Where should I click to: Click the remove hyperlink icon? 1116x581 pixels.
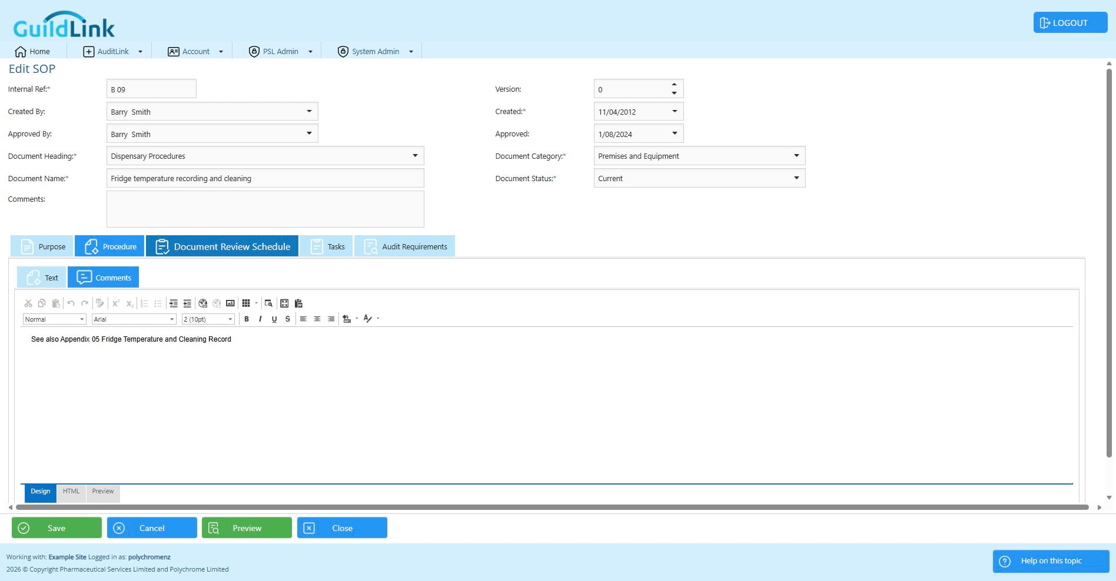(217, 303)
